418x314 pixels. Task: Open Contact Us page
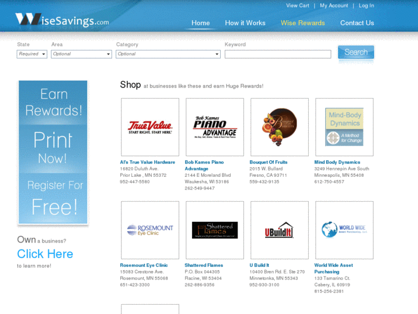(x=357, y=23)
